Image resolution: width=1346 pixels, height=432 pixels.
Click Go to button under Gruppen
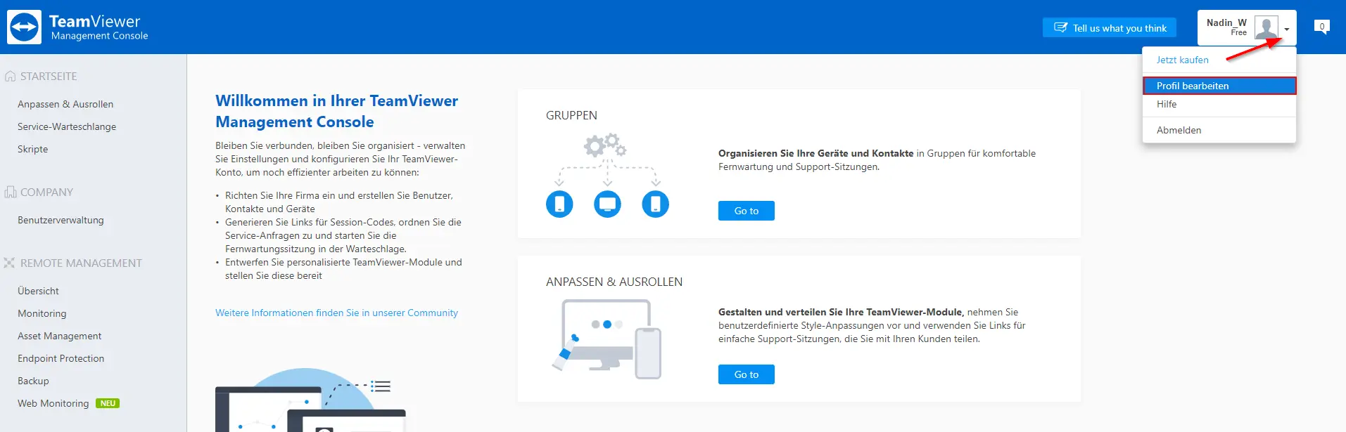pos(747,211)
